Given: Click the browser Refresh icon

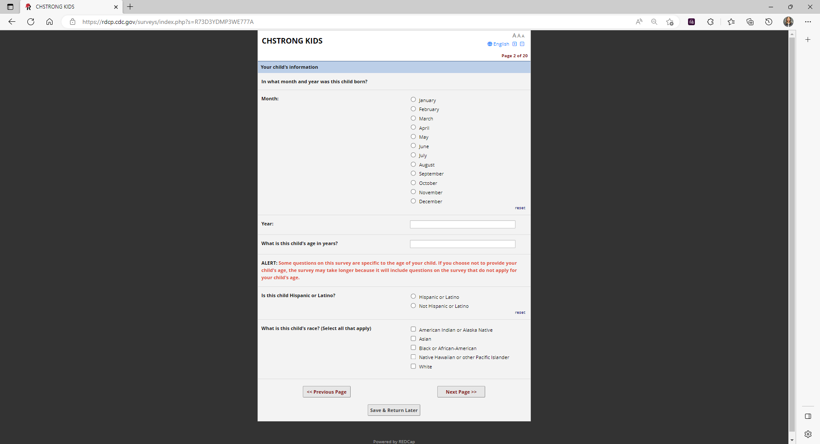Looking at the screenshot, I should click(x=31, y=22).
